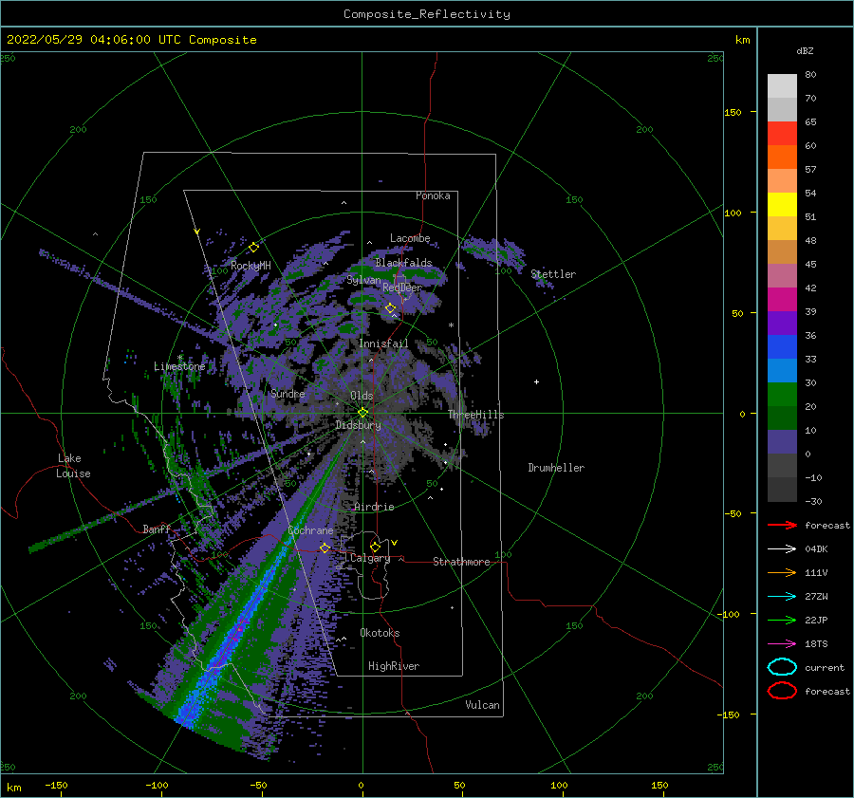
Task: Click the ThreeHills label
Action: point(476,415)
